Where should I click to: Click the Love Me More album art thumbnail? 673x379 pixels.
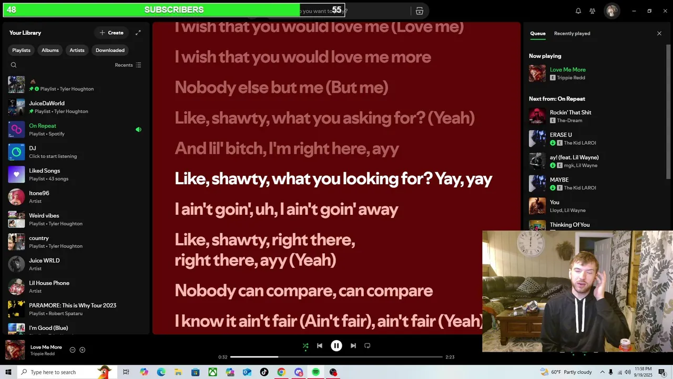[x=15, y=350]
